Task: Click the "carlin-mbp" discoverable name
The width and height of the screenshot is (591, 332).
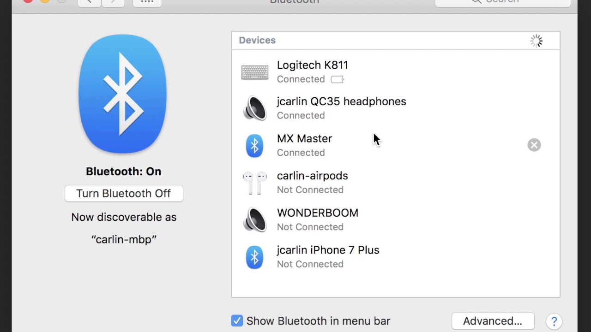Action: 124,239
